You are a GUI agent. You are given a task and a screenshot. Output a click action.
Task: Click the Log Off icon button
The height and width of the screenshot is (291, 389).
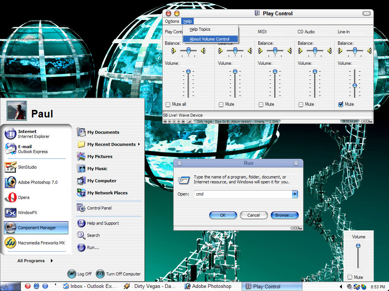point(72,274)
